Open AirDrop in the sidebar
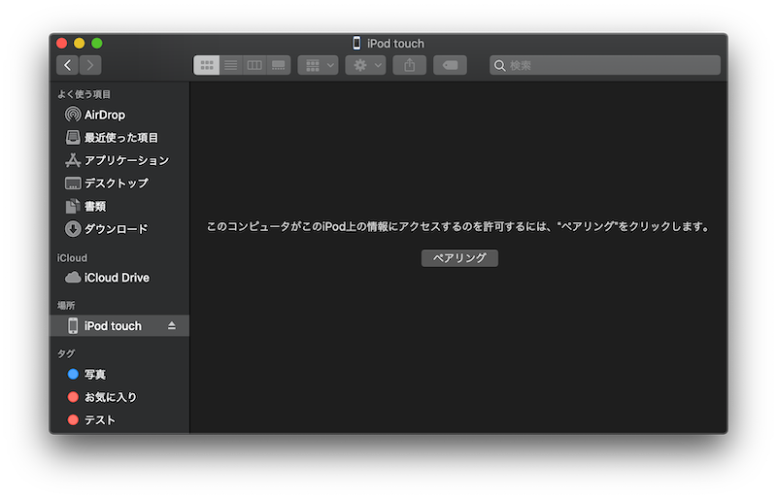Screen dimensions: 777x499 [118, 115]
